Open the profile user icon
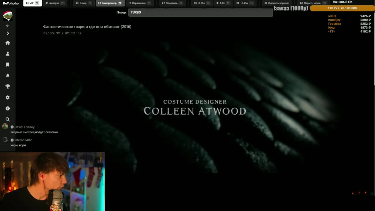Screen dimensions: 375x211 pyautogui.click(x=8, y=54)
